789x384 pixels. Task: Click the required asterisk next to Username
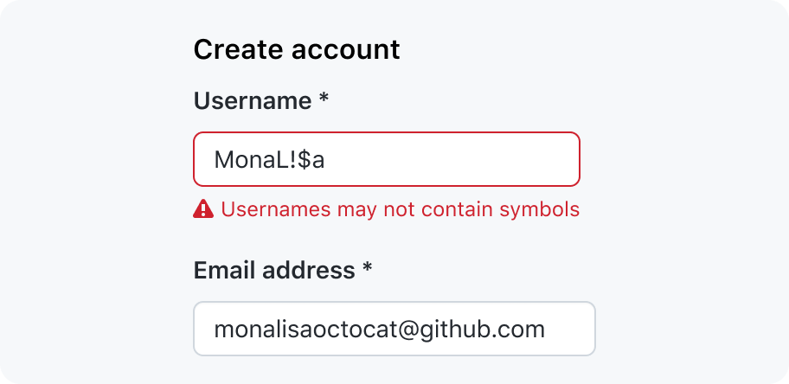click(x=324, y=97)
